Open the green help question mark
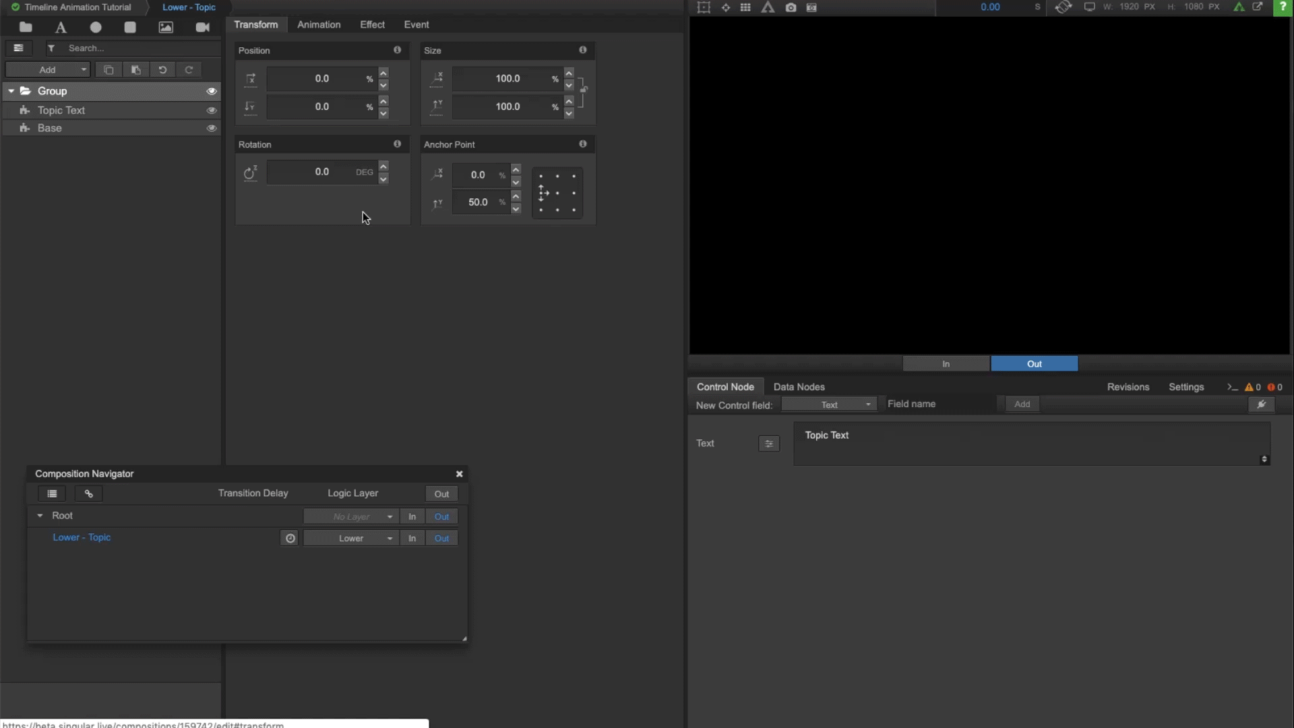 (1282, 7)
